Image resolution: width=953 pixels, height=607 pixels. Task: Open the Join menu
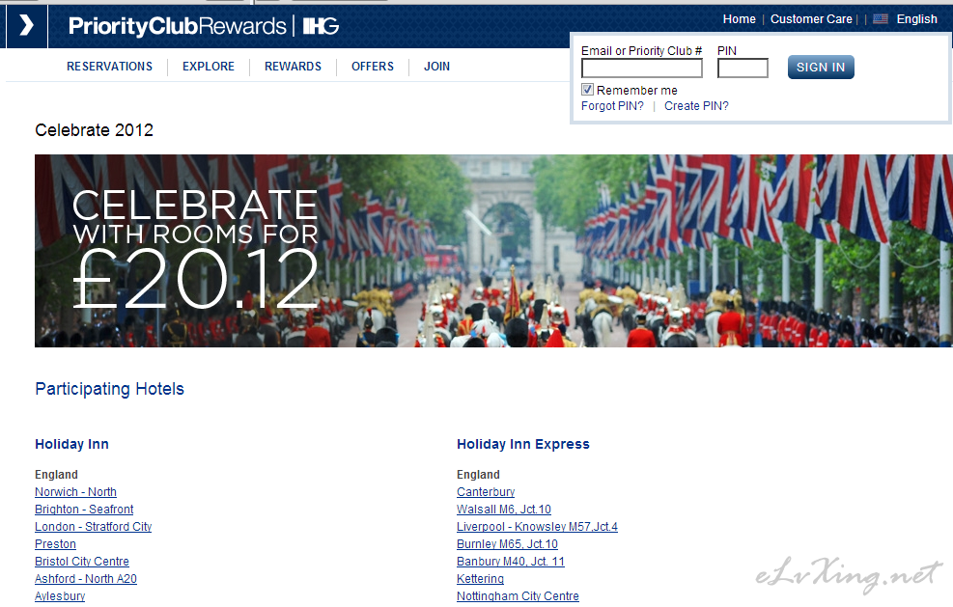pos(437,67)
